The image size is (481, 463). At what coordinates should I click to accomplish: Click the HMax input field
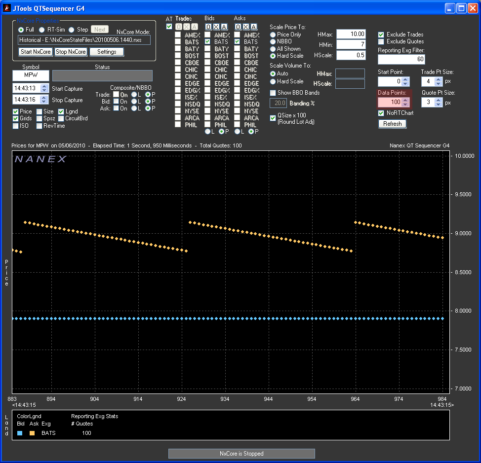pyautogui.click(x=351, y=34)
